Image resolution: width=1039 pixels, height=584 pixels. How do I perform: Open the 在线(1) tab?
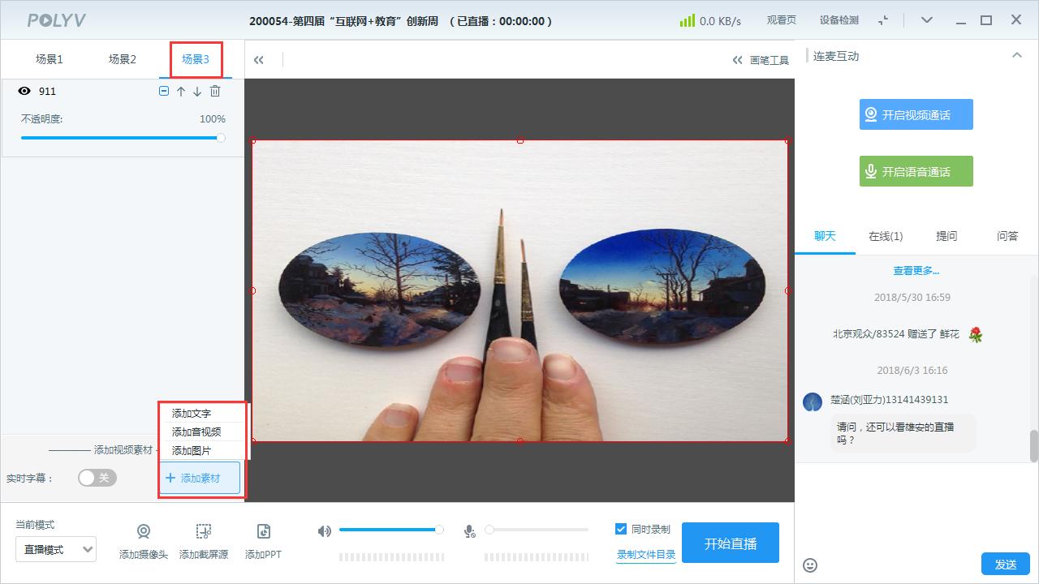(x=886, y=236)
